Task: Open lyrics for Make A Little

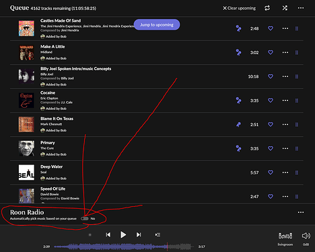Action: 238,53
